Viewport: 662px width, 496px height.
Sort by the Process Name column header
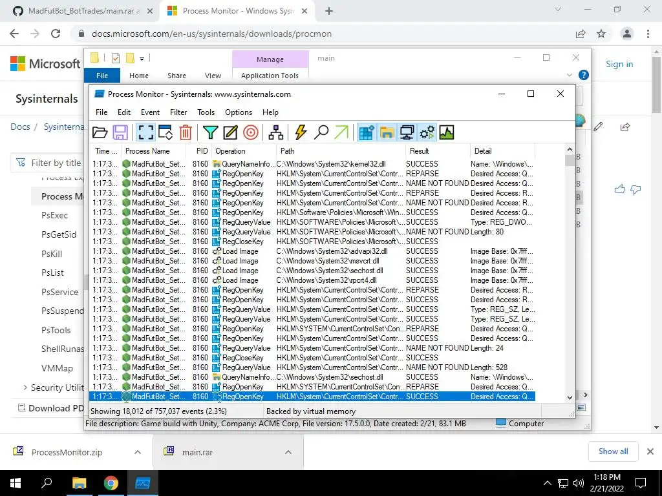tap(153, 151)
